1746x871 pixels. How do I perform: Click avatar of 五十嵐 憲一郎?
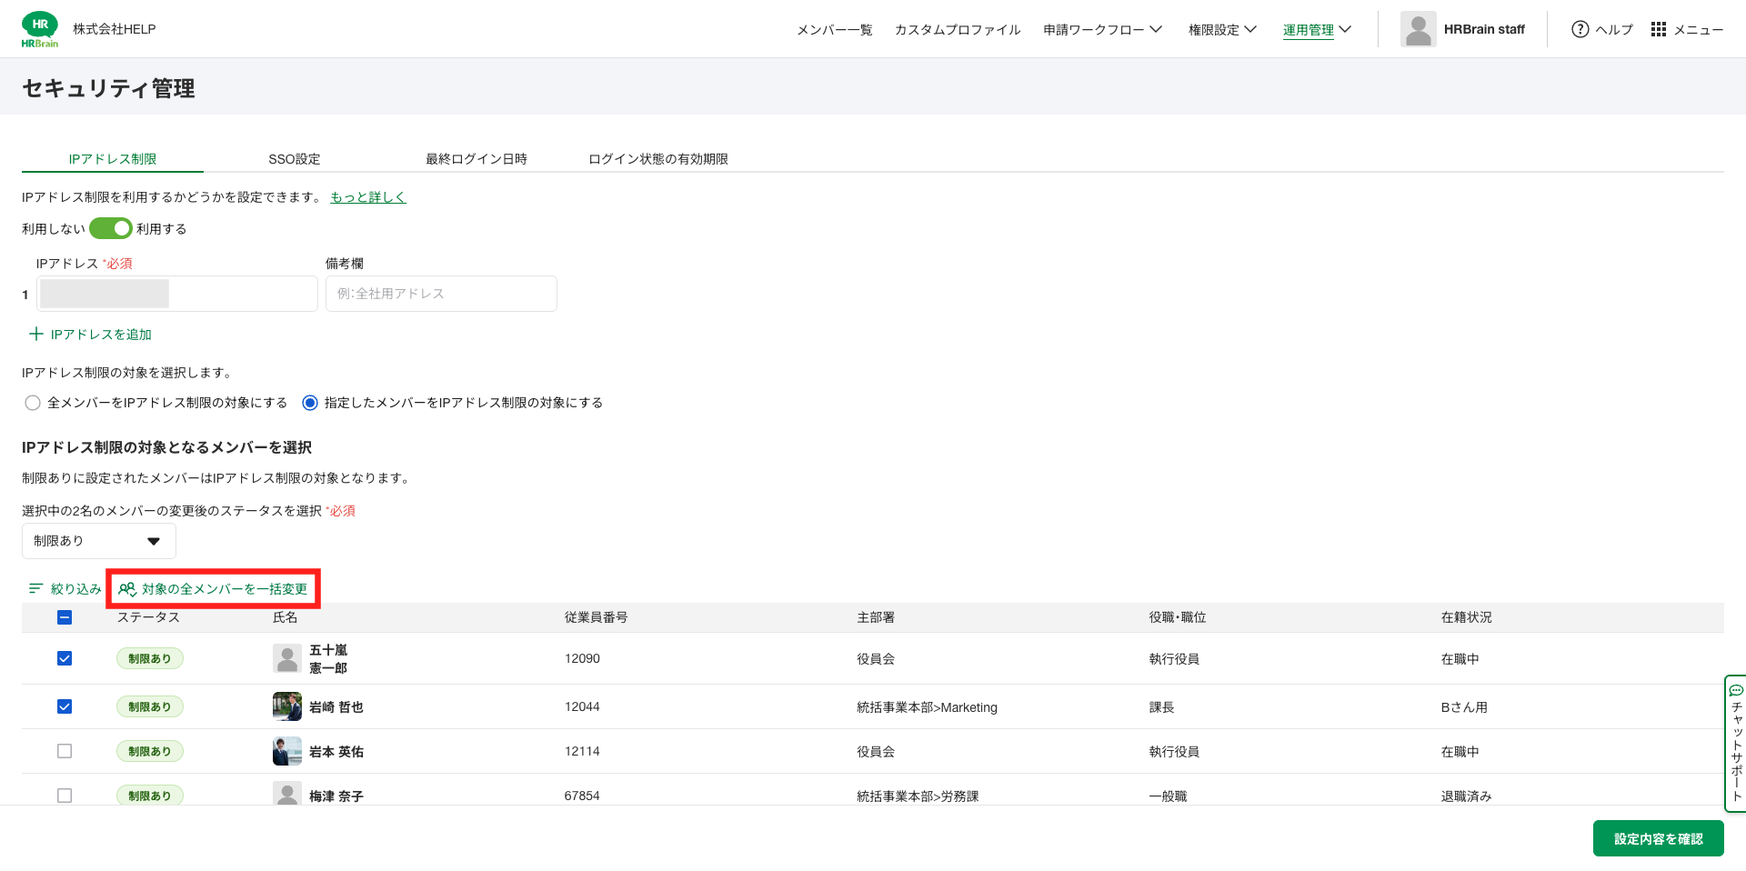click(287, 658)
